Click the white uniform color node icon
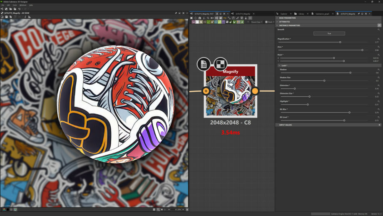 tap(197, 22)
